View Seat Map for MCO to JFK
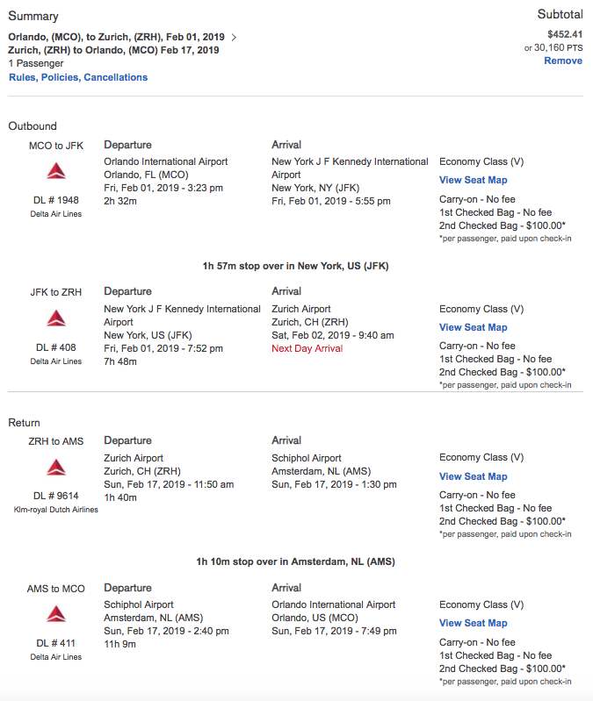This screenshot has height=701, width=593. pyautogui.click(x=473, y=180)
